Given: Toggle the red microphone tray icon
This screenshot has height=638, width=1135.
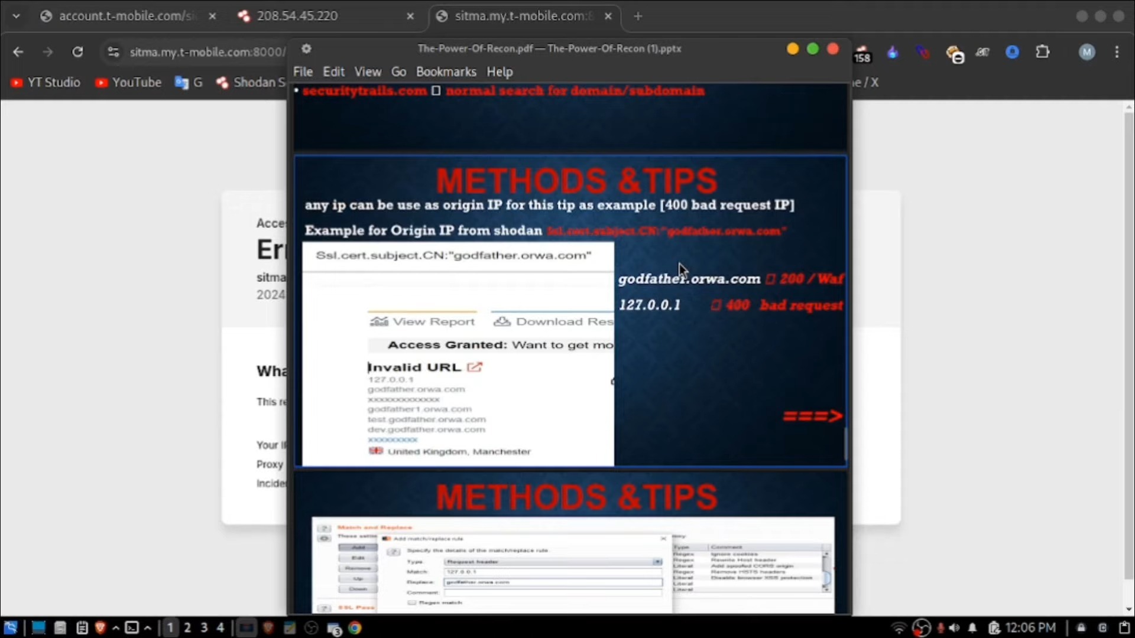Looking at the screenshot, I should (940, 628).
